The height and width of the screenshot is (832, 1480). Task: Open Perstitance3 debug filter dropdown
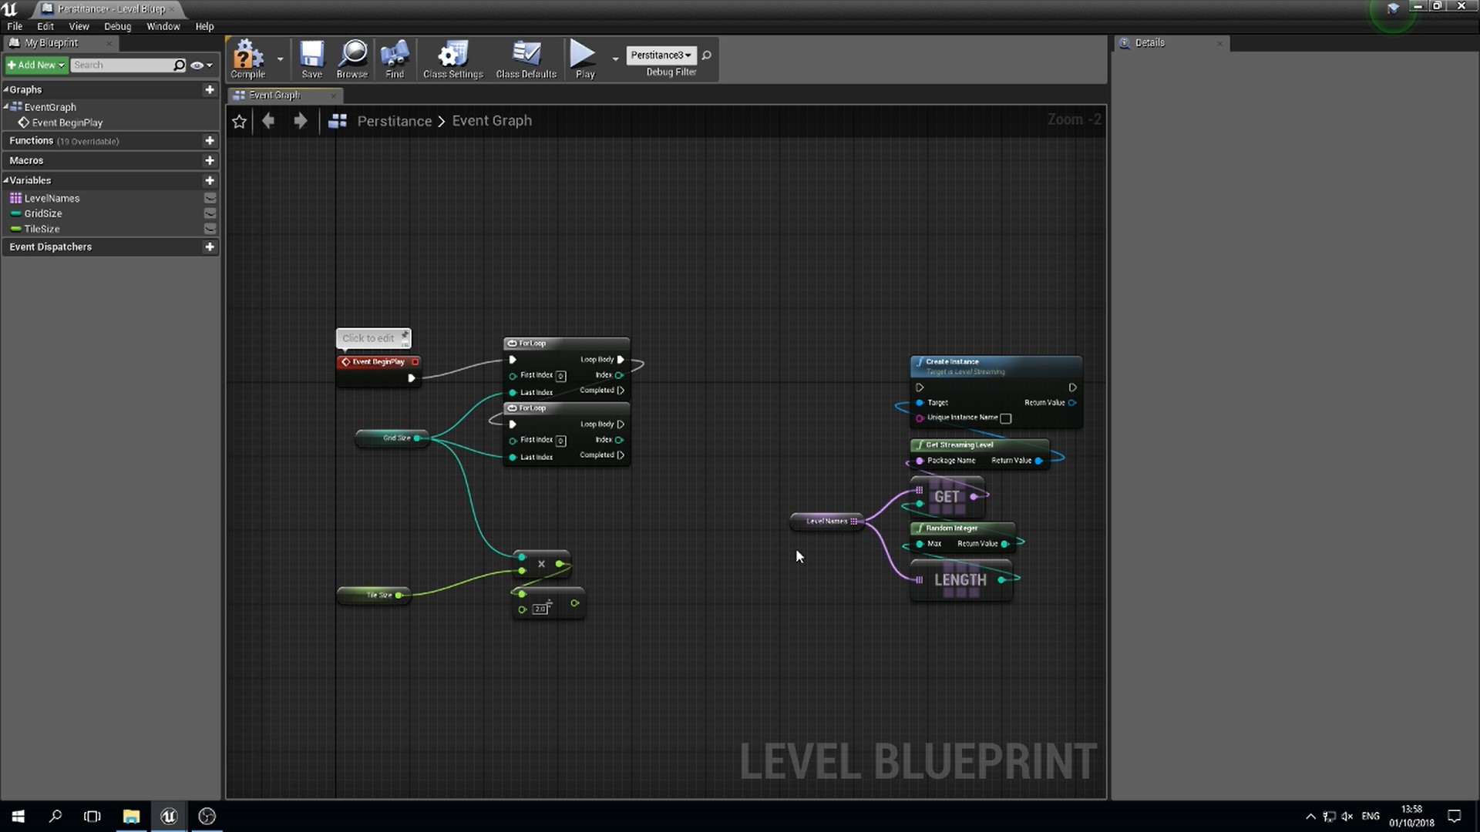(661, 55)
